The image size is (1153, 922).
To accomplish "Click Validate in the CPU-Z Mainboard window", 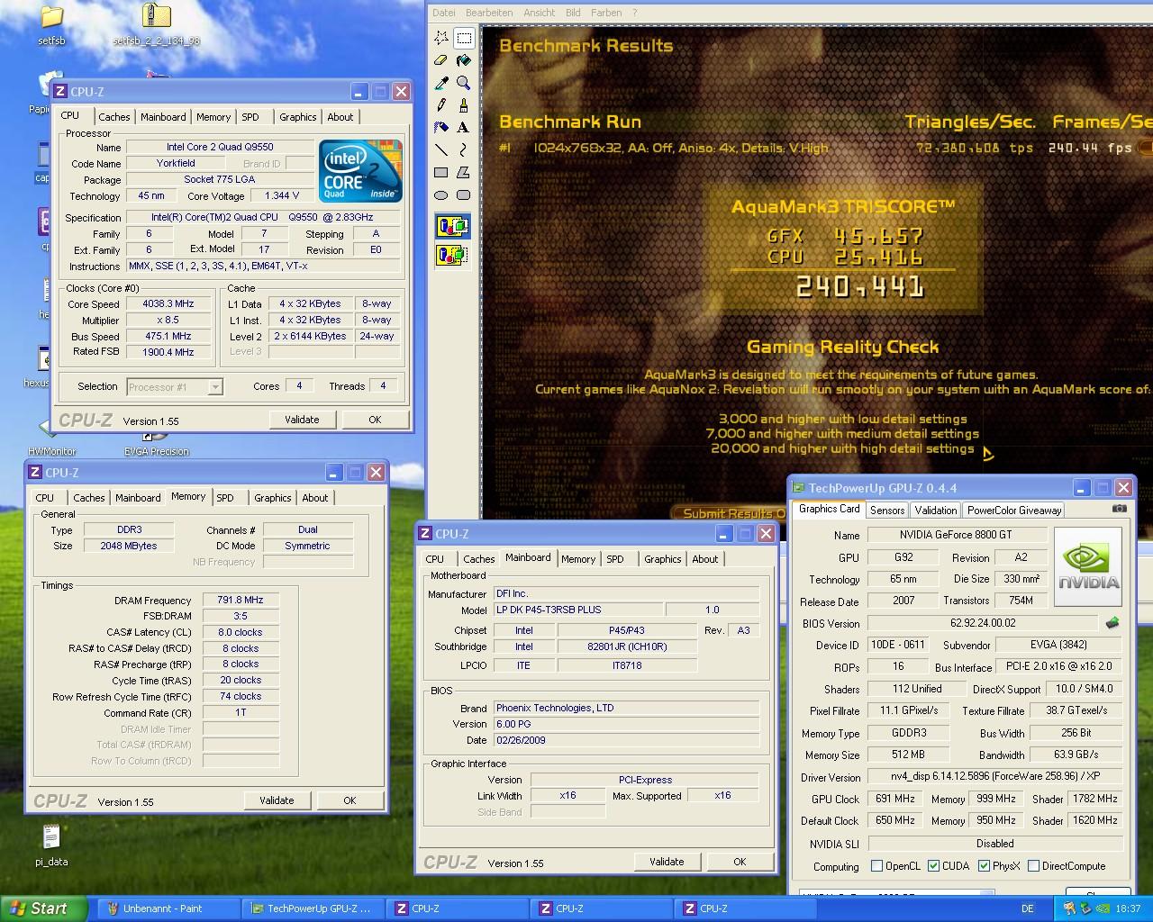I will point(667,862).
